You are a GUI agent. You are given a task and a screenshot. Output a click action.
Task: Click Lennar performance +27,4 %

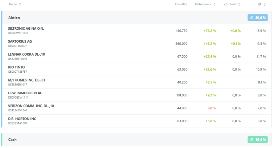click(210, 57)
